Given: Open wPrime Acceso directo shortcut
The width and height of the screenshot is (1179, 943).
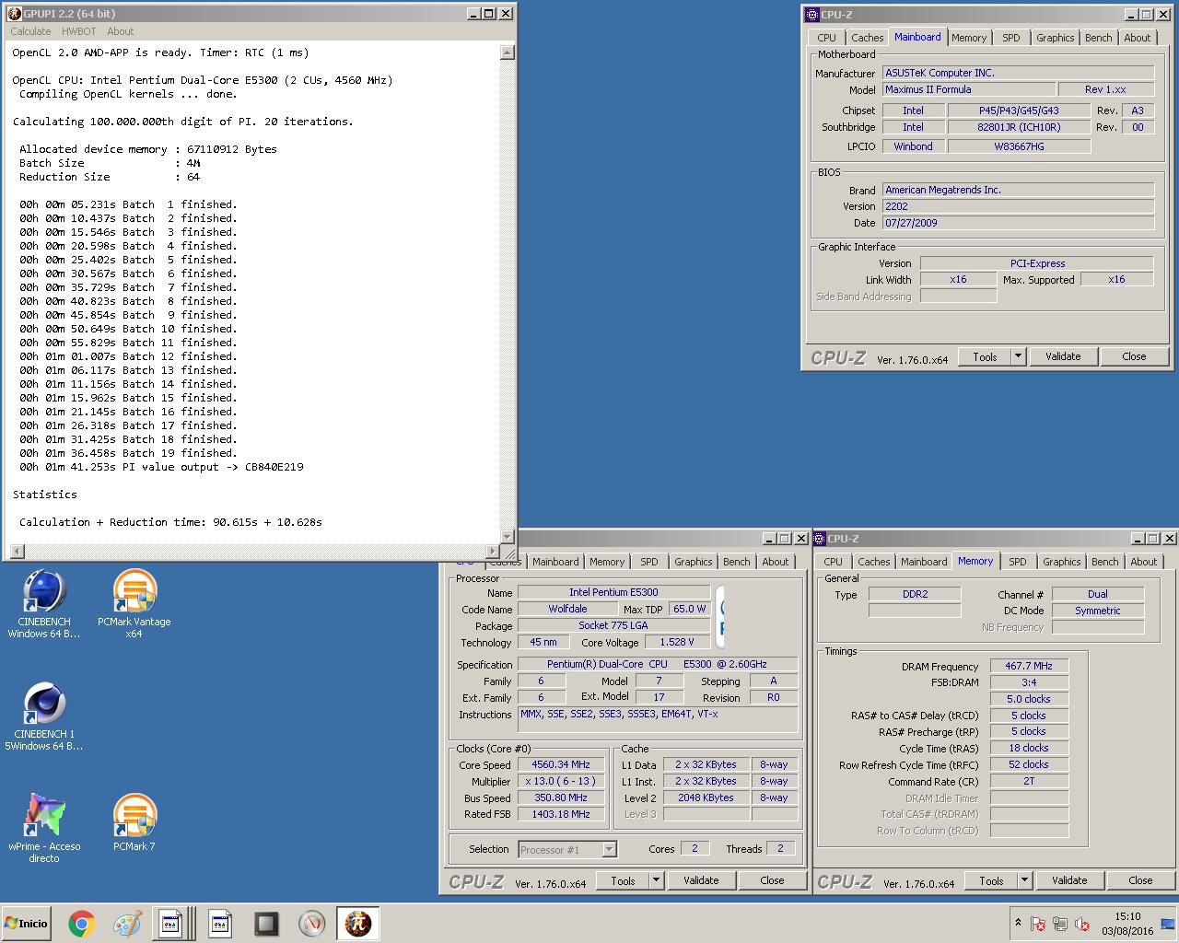Looking at the screenshot, I should 43,829.
